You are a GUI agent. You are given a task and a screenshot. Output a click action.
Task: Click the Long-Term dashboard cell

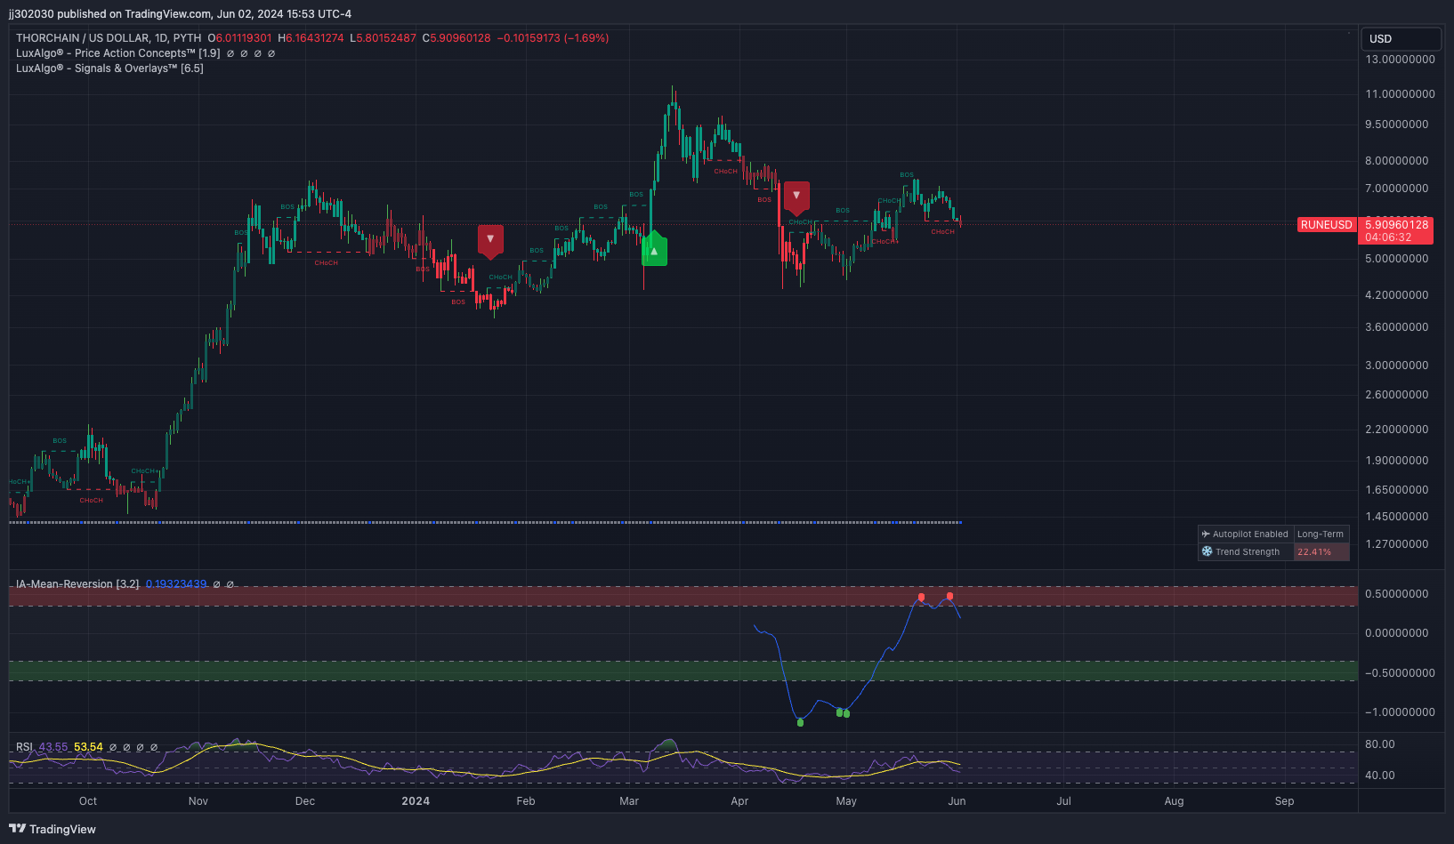tap(1321, 535)
